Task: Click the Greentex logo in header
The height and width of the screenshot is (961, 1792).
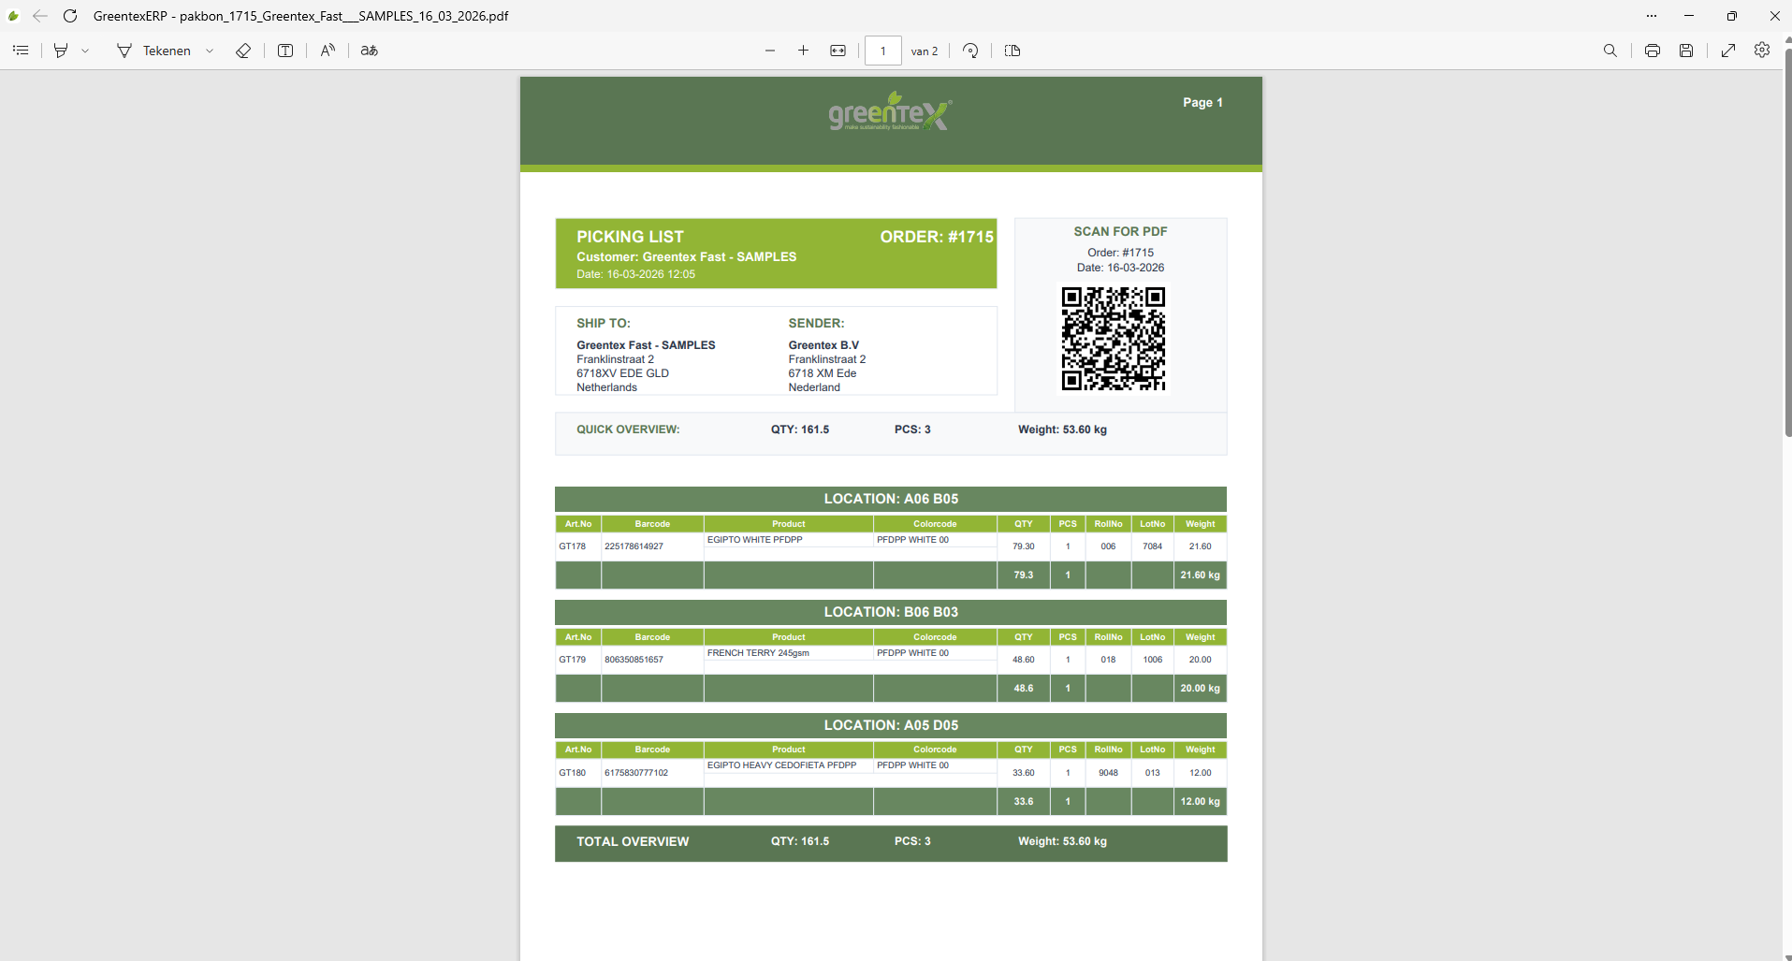Action: coord(890,111)
